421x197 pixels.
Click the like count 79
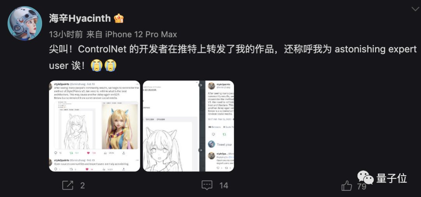click(x=362, y=186)
